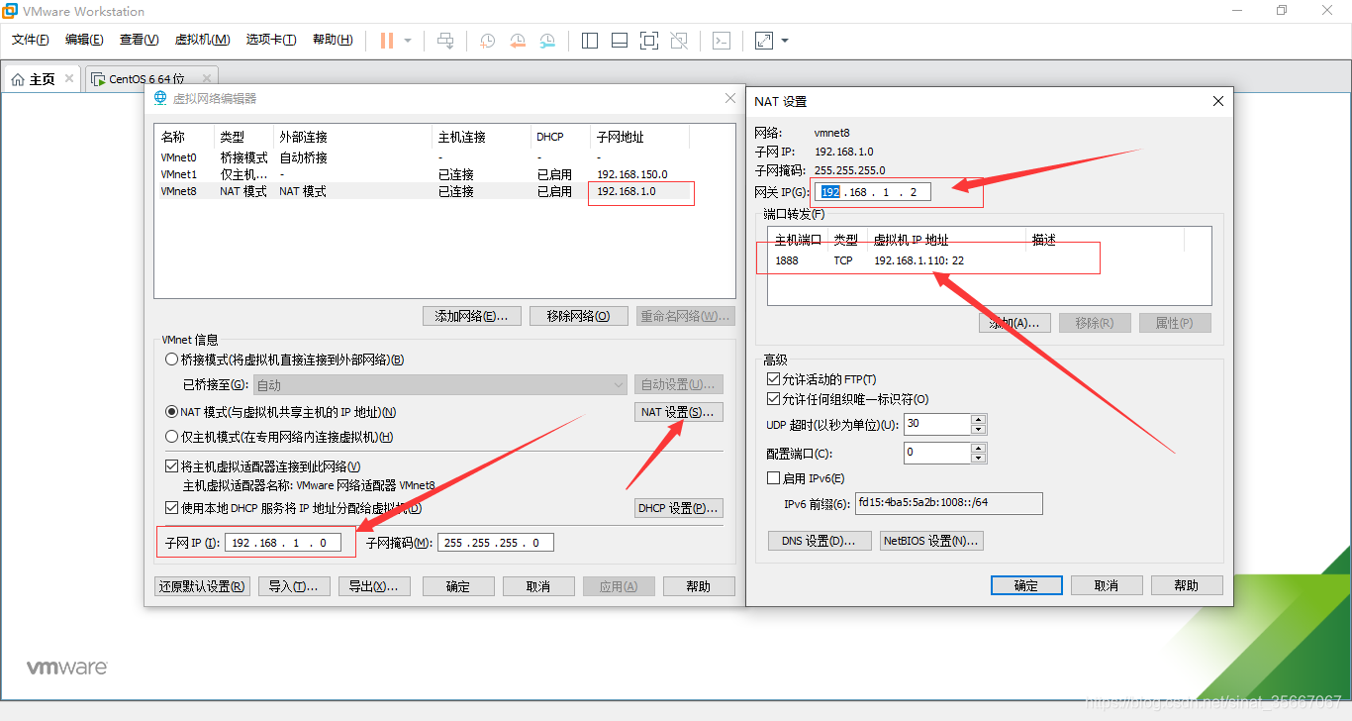Toggle 将主机虚拟适配器连接到此网络 checkbox

click(x=172, y=466)
